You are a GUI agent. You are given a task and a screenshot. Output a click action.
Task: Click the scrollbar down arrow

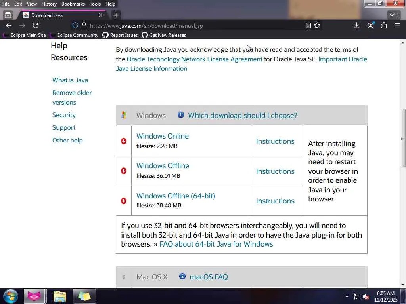pos(403,285)
